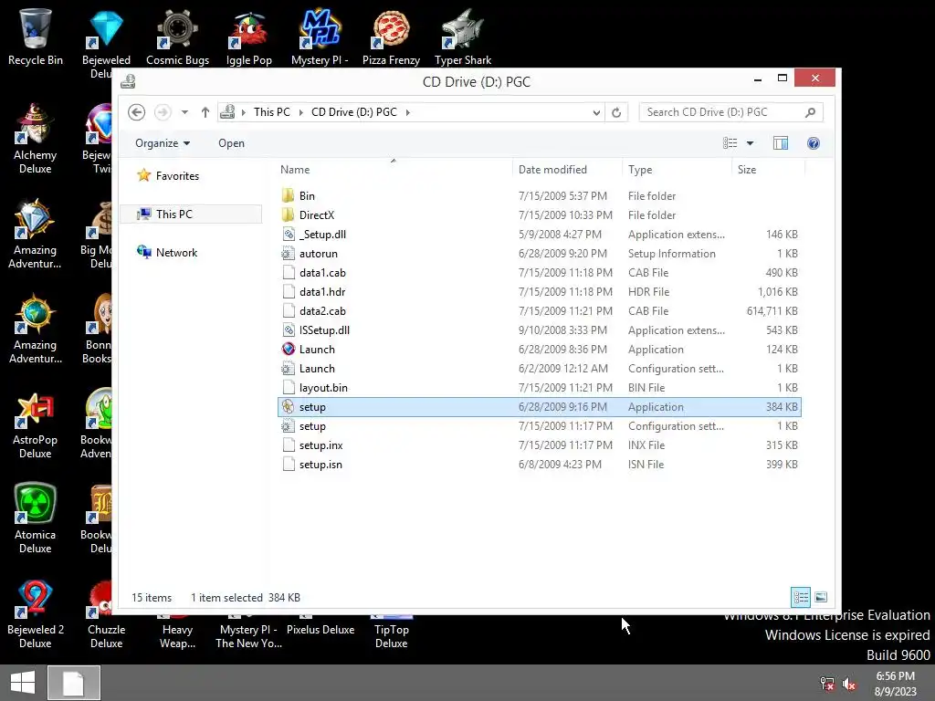
Task: Open Atomica Deluxe desktop shortcut
Action: [36, 518]
